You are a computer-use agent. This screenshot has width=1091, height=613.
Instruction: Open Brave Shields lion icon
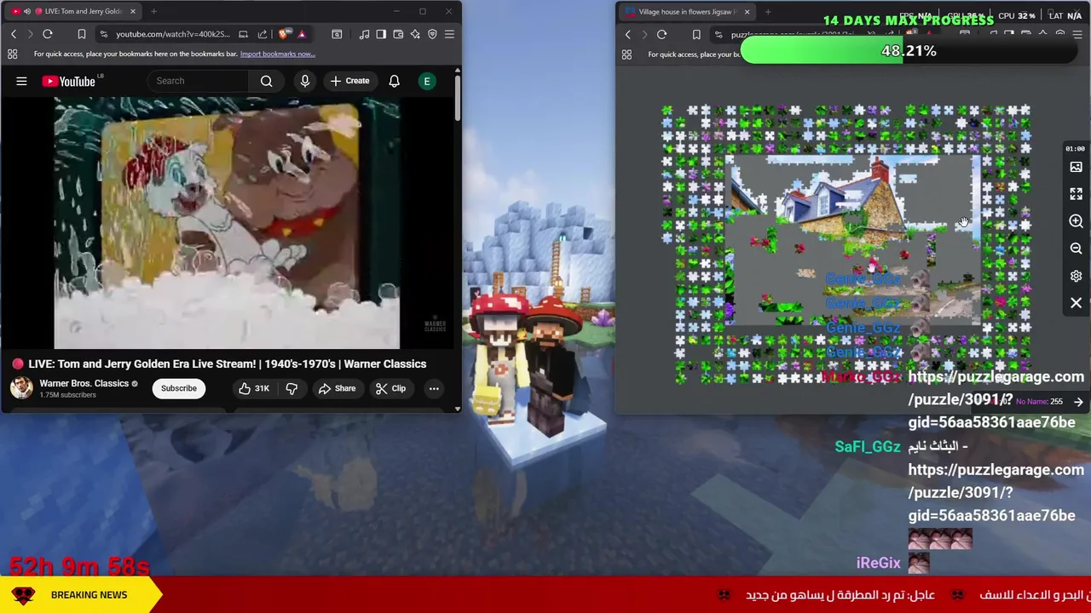coord(284,34)
